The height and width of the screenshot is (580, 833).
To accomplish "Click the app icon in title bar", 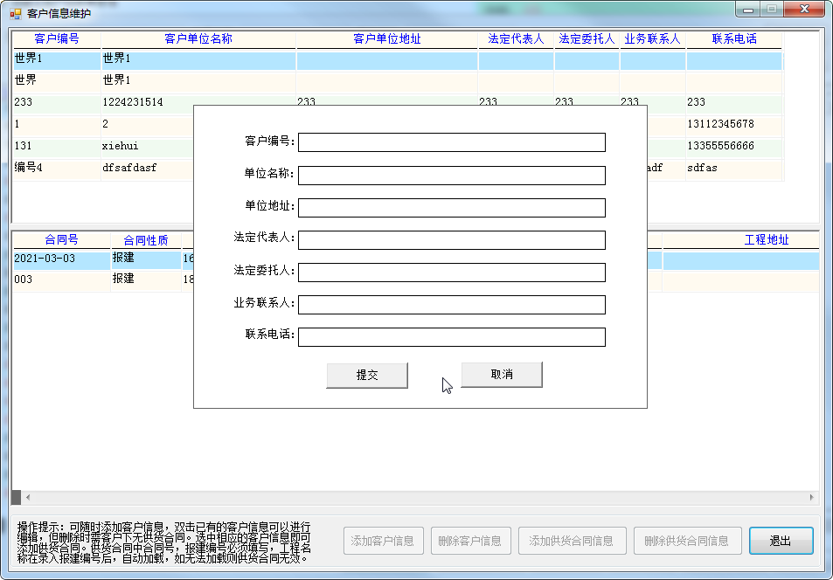I will (x=15, y=13).
